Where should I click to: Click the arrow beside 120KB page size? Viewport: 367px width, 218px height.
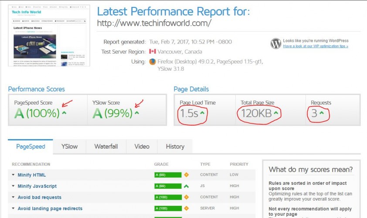(x=276, y=113)
